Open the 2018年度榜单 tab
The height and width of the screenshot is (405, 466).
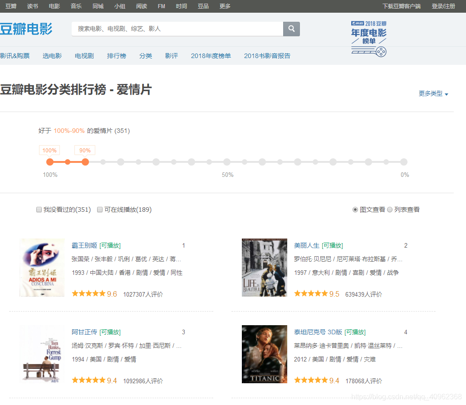pyautogui.click(x=211, y=56)
